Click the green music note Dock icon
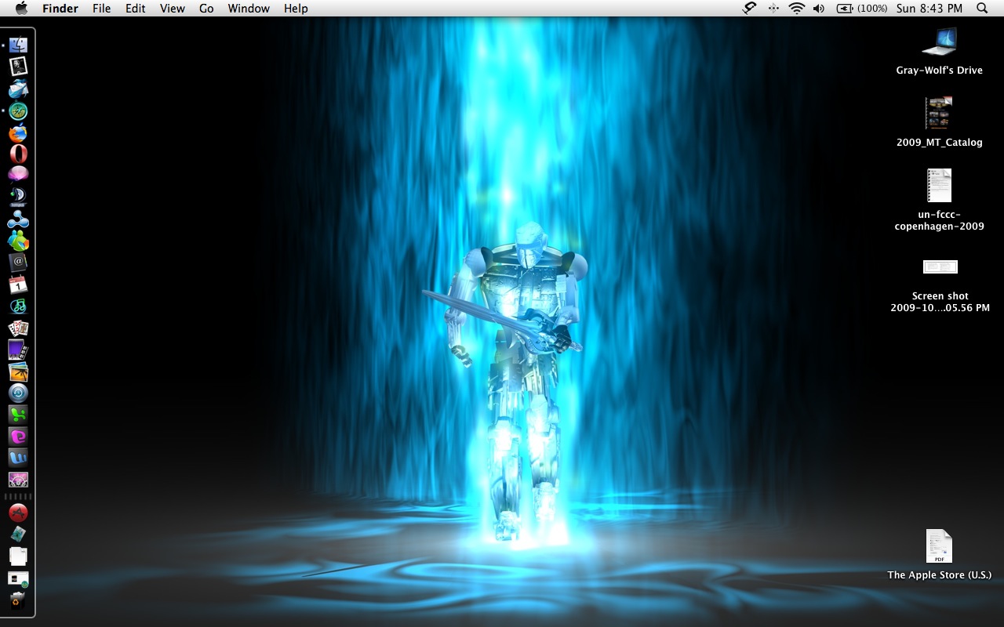This screenshot has width=1004, height=627. click(18, 306)
